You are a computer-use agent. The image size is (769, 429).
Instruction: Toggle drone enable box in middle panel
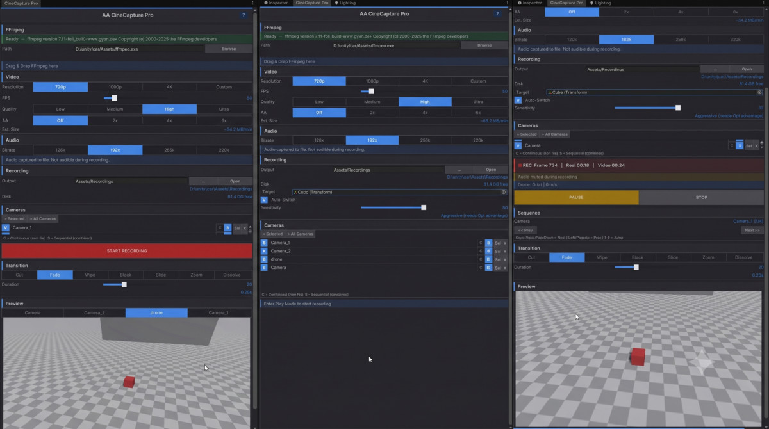[x=264, y=259]
